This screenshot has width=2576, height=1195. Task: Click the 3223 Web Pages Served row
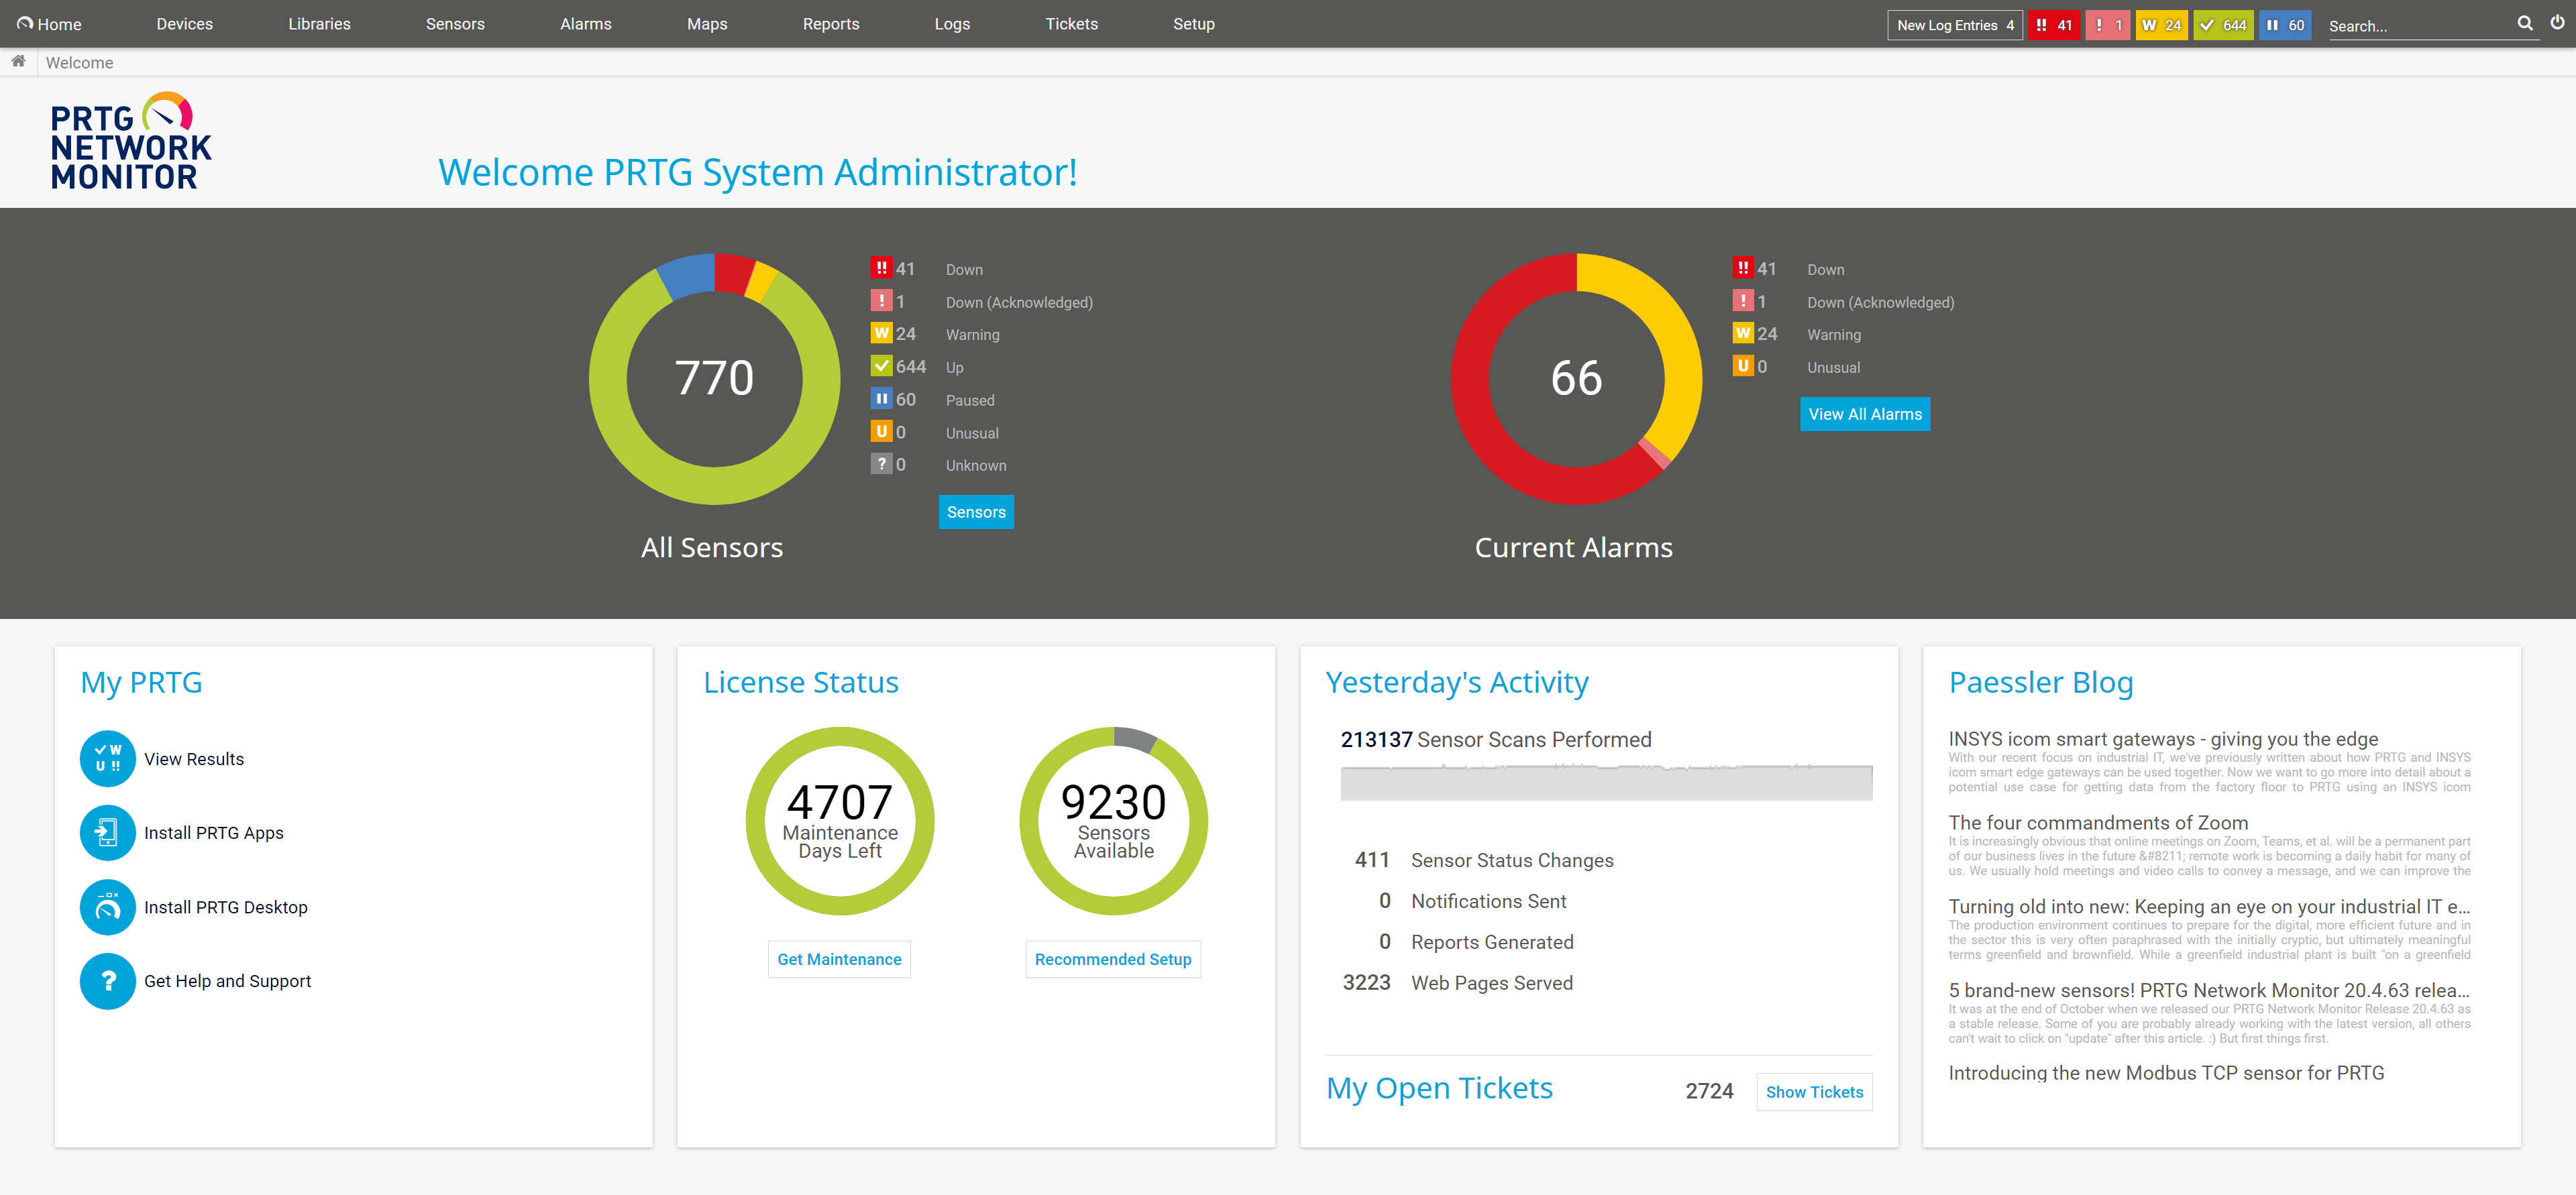pyautogui.click(x=1457, y=983)
